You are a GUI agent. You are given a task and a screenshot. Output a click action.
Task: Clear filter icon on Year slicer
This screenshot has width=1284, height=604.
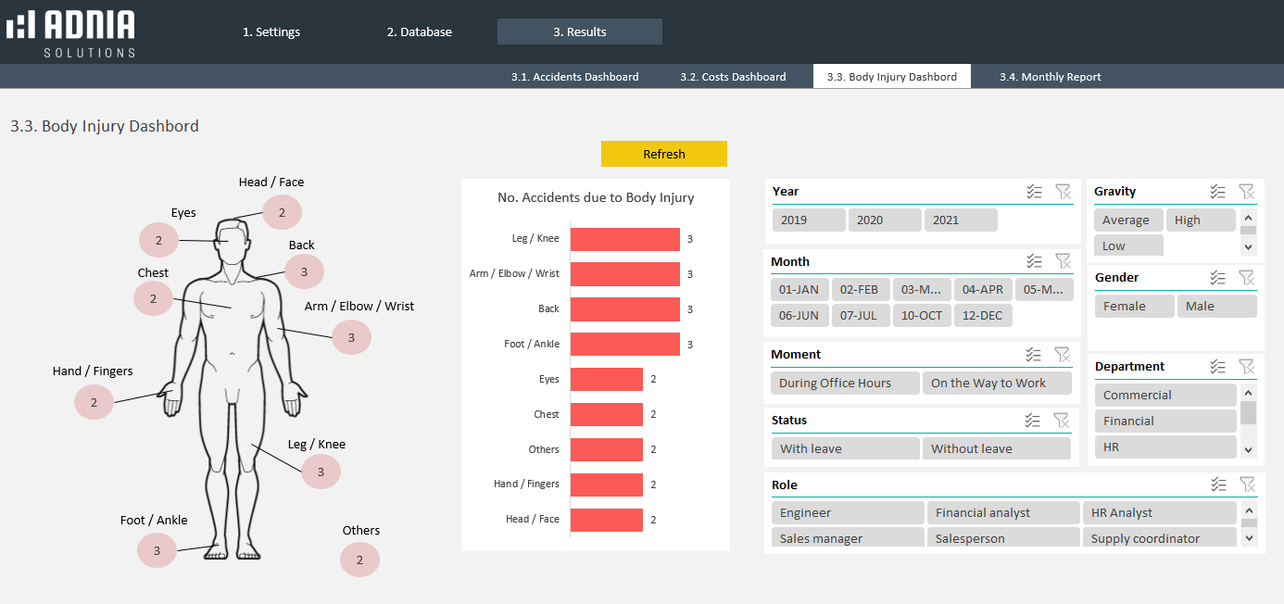pos(1063,192)
